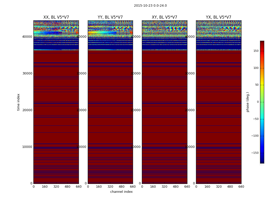This screenshot has height=204, width=268.
Task: Click the 160 x-tick under XY panel
Action: [153, 187]
